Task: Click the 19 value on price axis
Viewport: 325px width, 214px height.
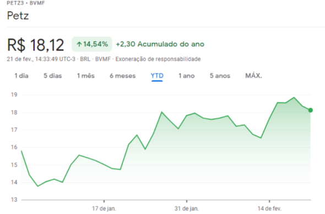Action: click(x=14, y=95)
